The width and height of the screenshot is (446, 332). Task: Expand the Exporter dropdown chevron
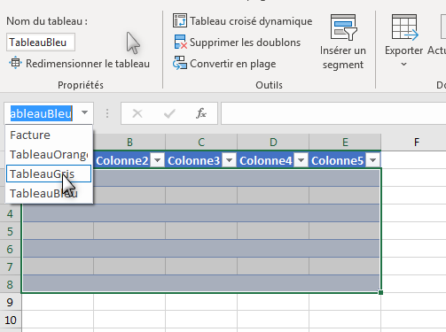403,64
